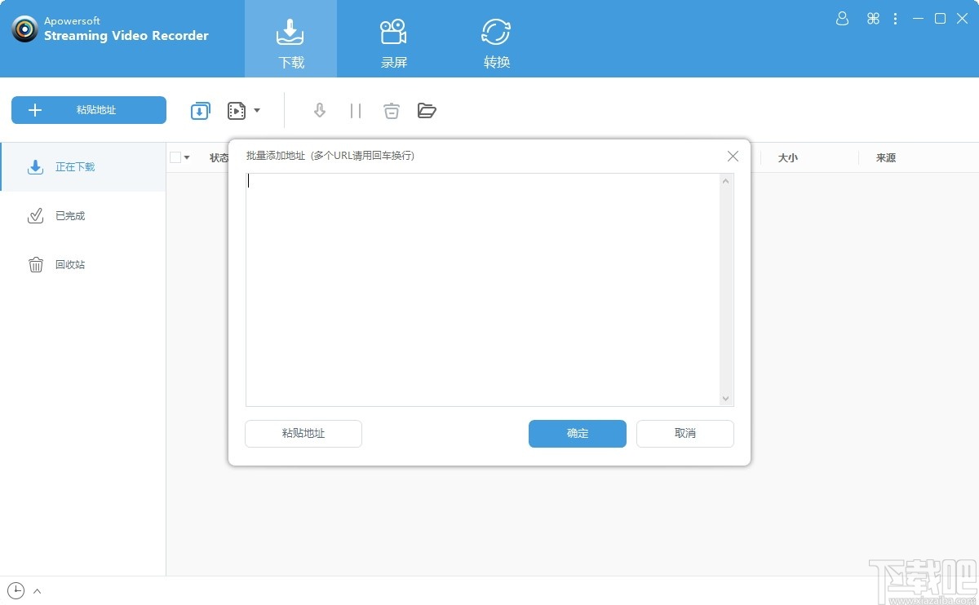Open the user account icon in title bar
The image size is (979, 605).
pyautogui.click(x=842, y=19)
